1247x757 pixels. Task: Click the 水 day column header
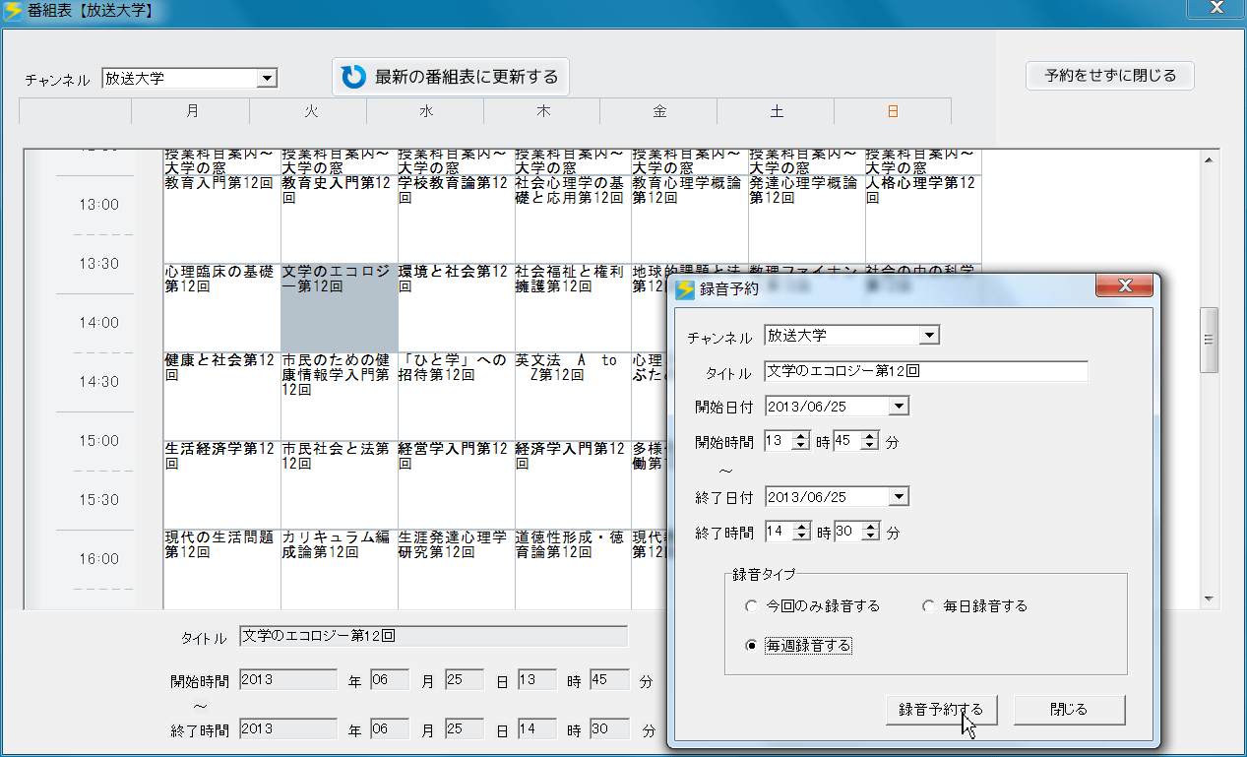point(425,111)
